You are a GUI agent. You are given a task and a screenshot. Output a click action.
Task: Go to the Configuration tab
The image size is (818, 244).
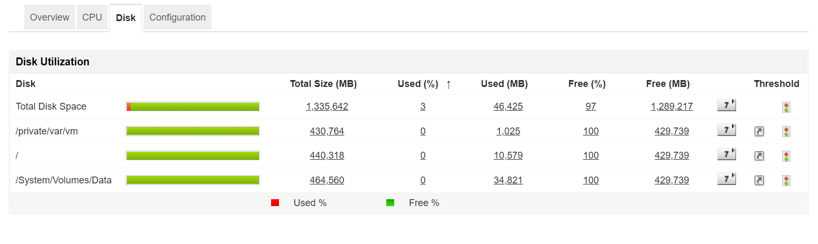tap(178, 17)
